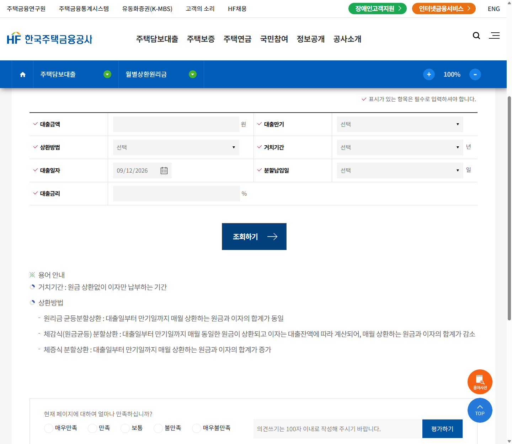Increase page zoom with plus icon
The image size is (512, 444).
(429, 74)
